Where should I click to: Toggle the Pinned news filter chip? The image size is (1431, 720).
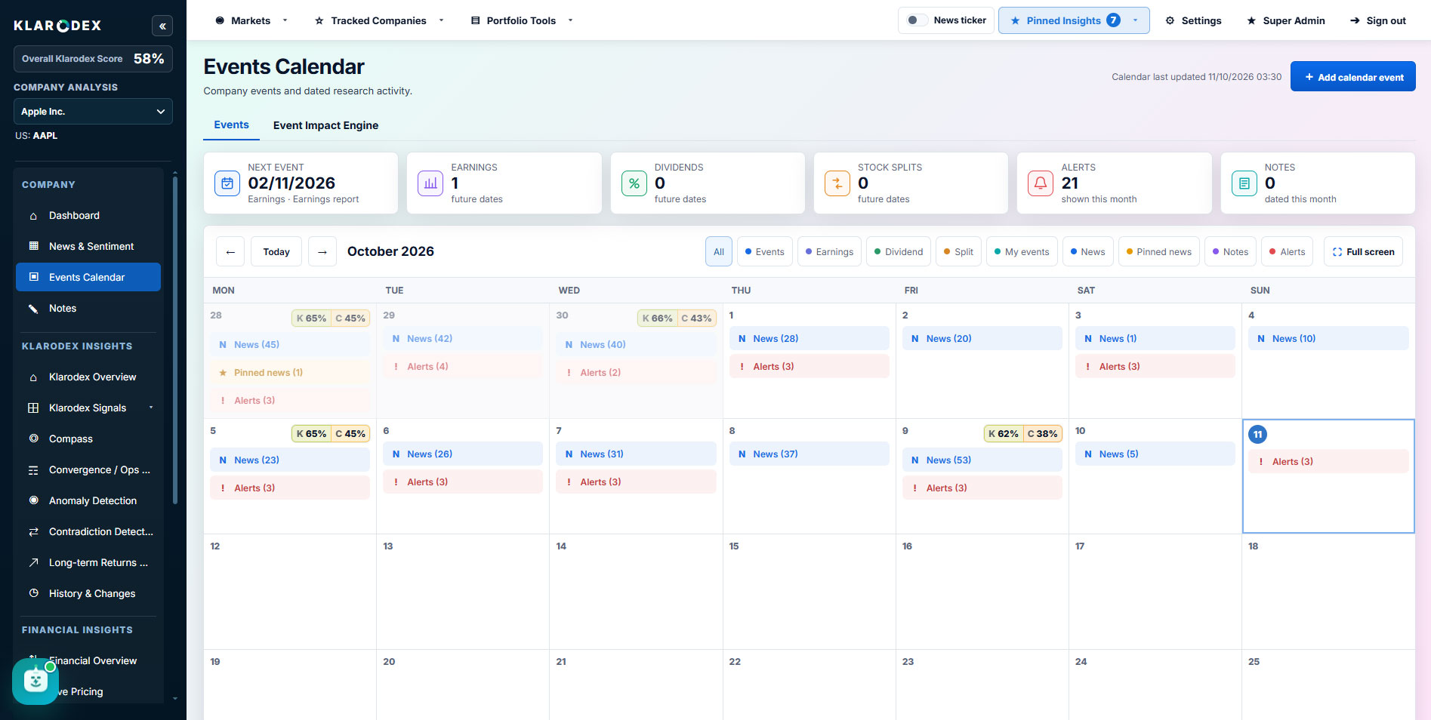point(1159,251)
